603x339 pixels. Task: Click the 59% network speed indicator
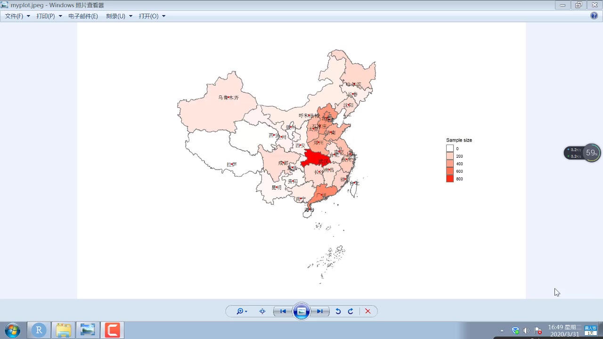tap(591, 152)
